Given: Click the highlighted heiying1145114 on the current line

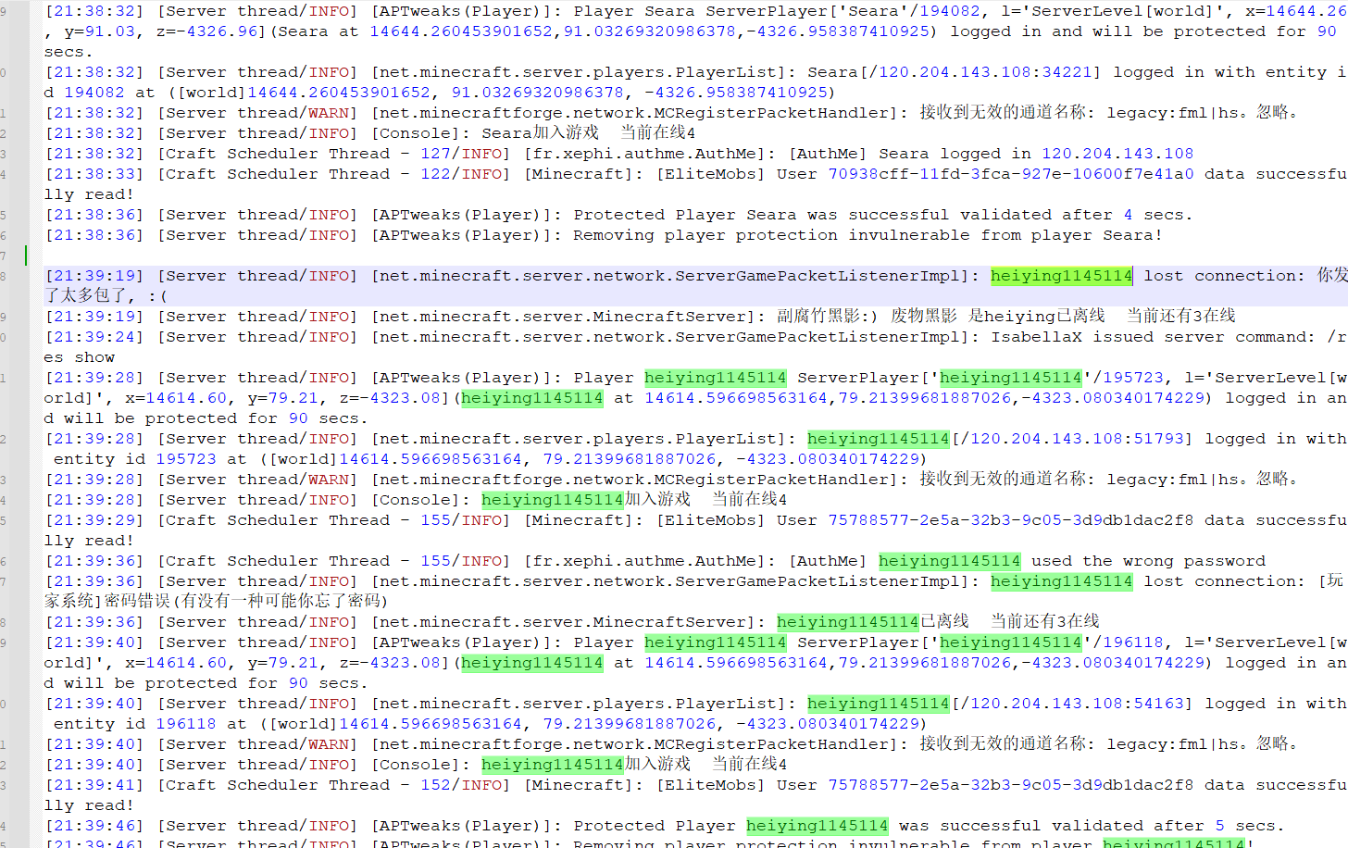Looking at the screenshot, I should (1061, 276).
